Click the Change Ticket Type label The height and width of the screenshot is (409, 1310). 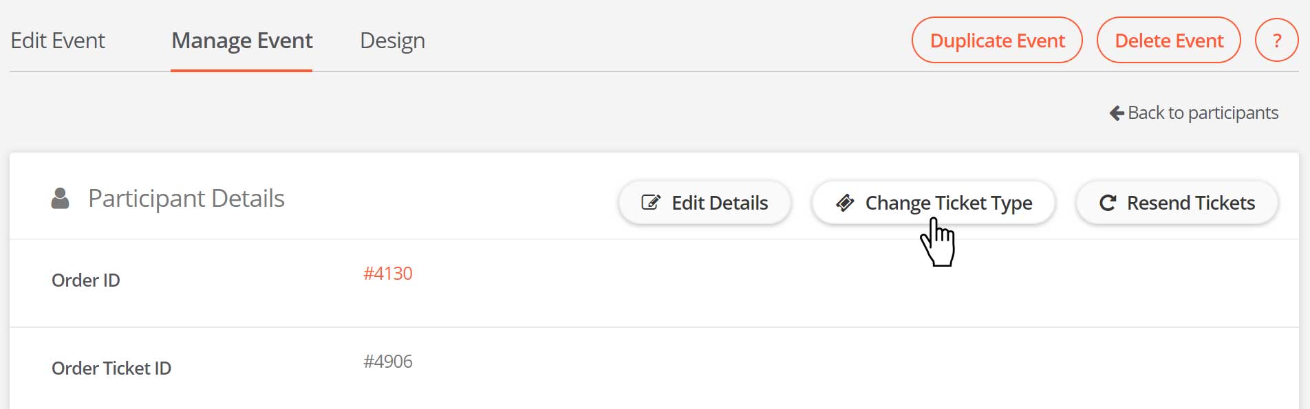(x=949, y=203)
